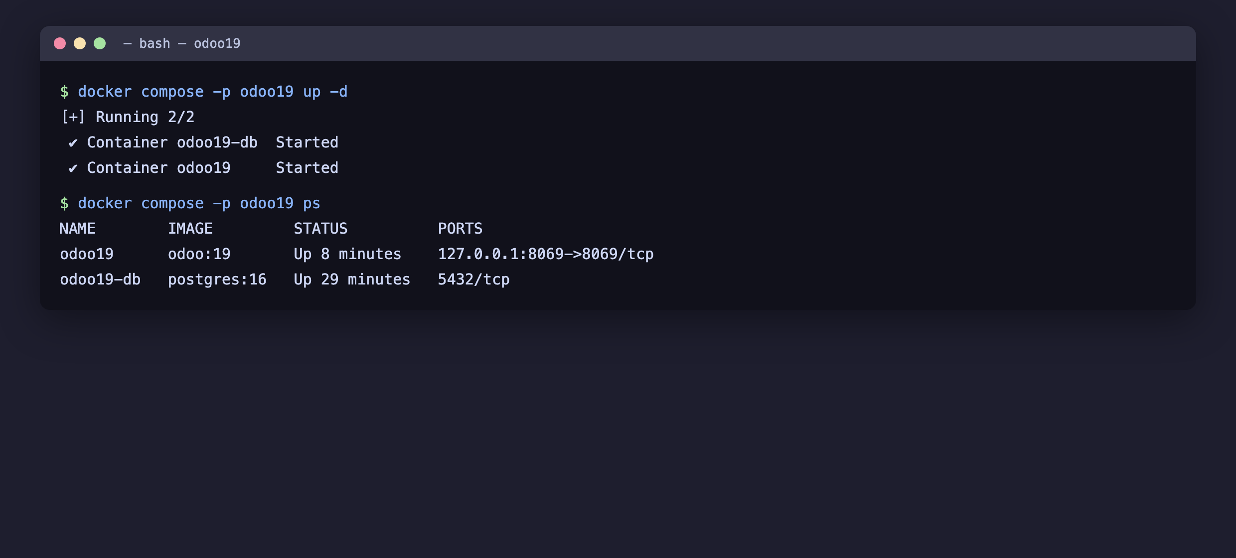Click the STATUS column header
Viewport: 1236px width, 558px height.
point(320,229)
